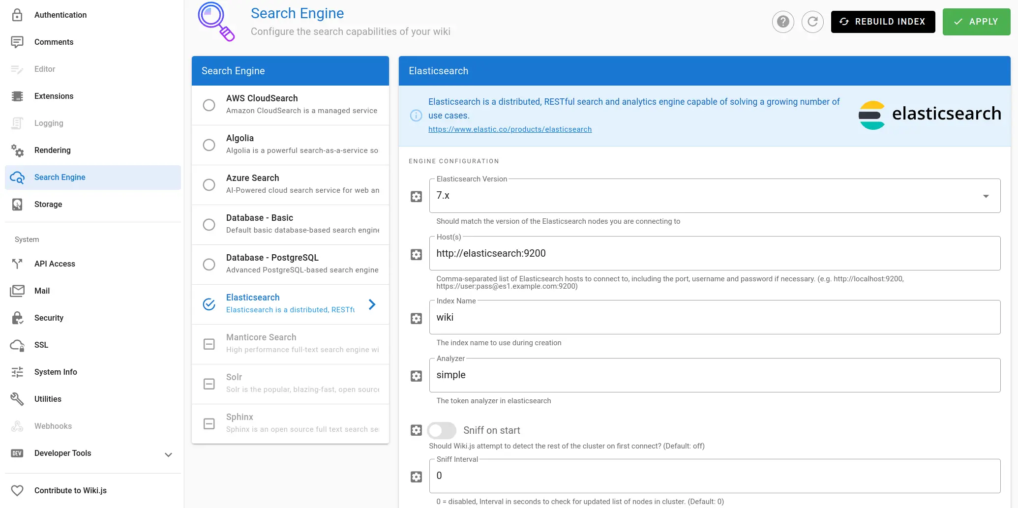Open the Elasticsearch Version dropdown arrow
1018x508 pixels.
986,196
